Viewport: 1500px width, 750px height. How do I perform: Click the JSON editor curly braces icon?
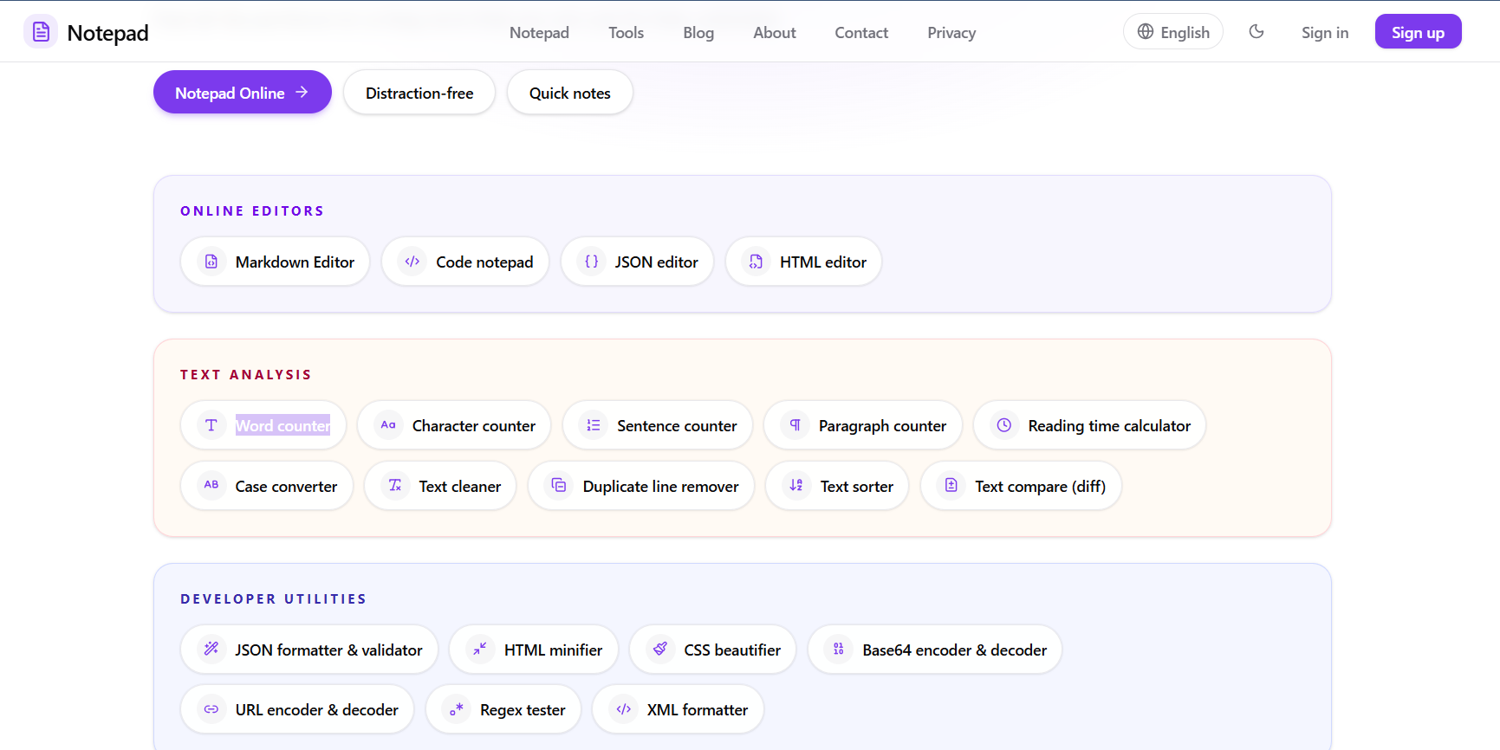[592, 262]
